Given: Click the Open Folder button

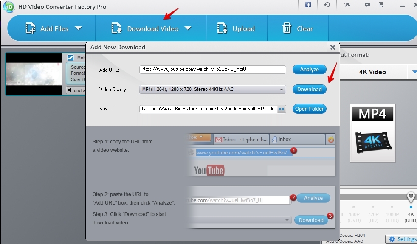Looking at the screenshot, I should (309, 109).
